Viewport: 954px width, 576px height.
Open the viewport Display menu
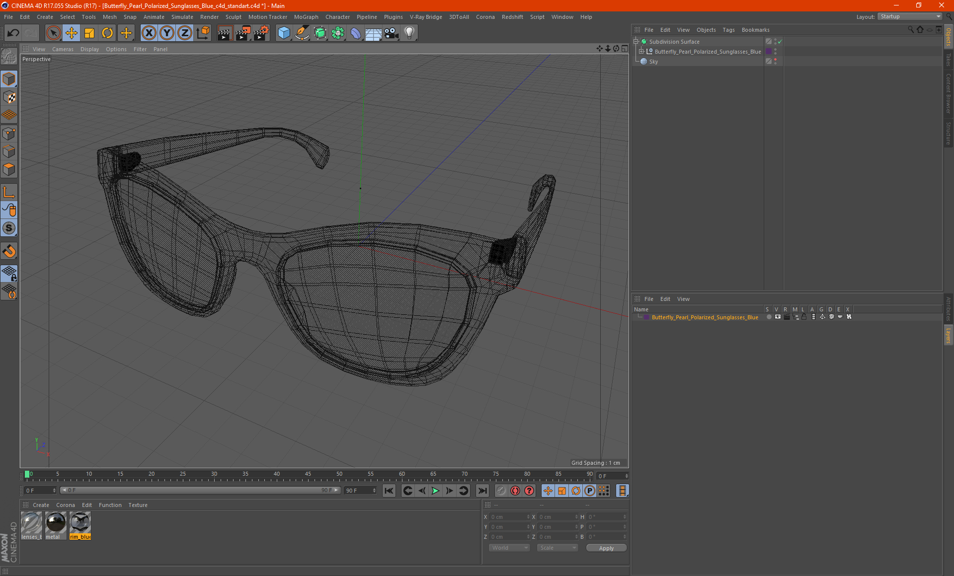click(x=89, y=49)
